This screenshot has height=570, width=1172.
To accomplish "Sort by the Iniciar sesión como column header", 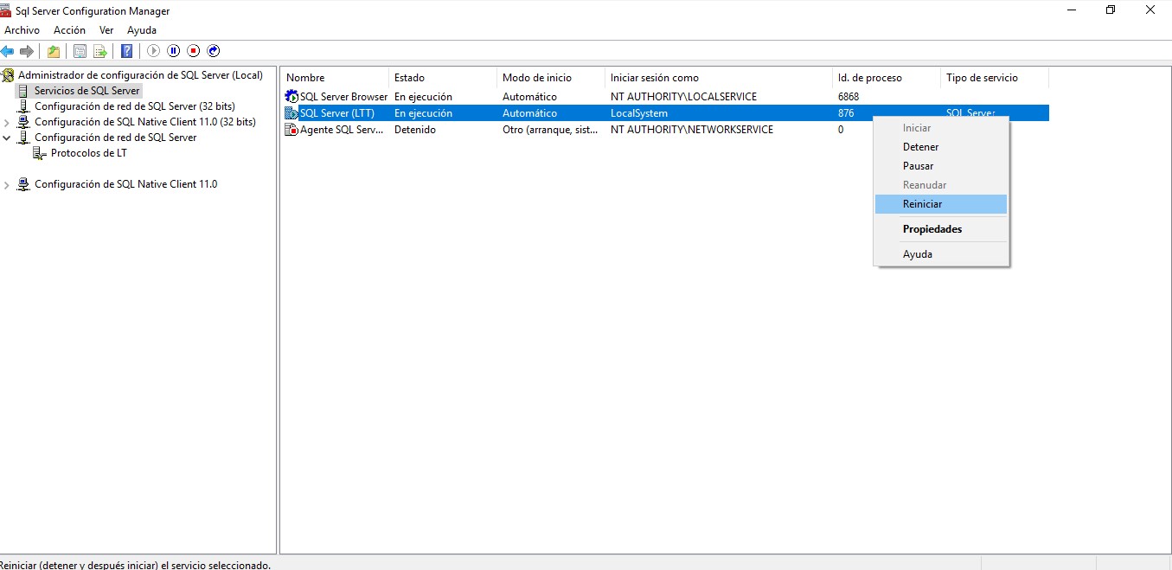I will [719, 78].
